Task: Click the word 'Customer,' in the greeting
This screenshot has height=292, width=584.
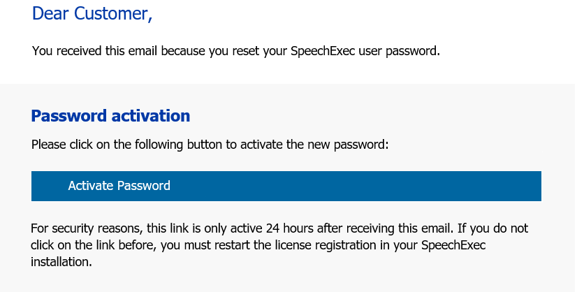Action: click(113, 14)
